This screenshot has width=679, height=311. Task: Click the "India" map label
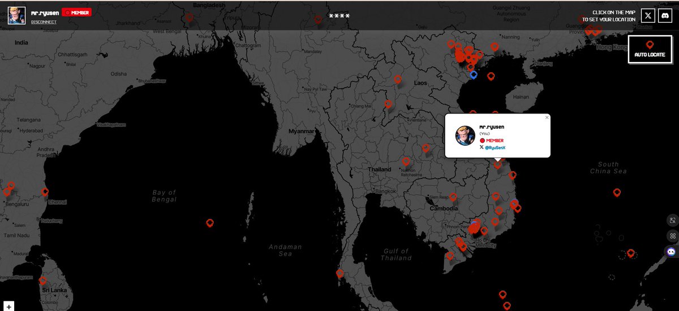(x=22, y=42)
